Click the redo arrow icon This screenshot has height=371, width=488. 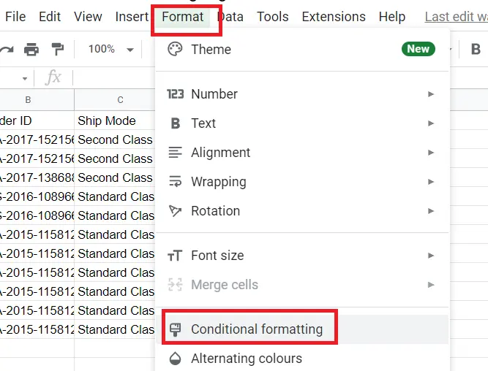[x=7, y=50]
